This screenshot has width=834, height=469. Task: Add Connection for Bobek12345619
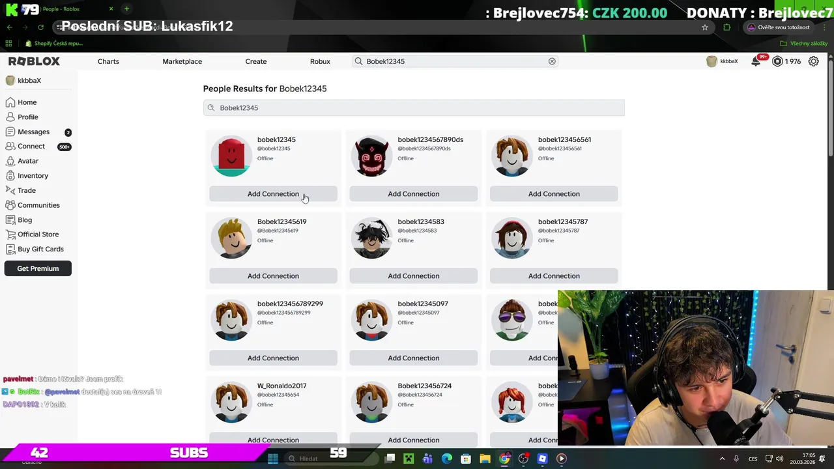click(x=273, y=276)
